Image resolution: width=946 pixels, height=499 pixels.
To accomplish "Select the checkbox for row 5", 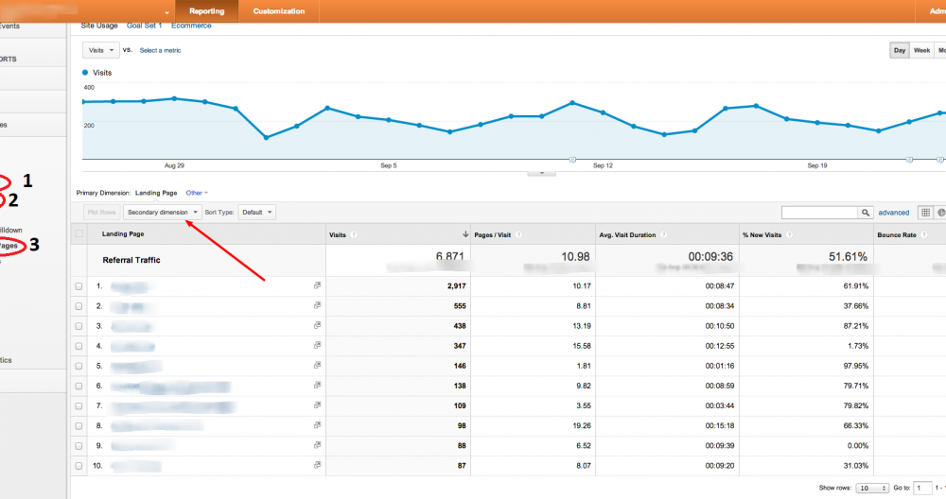I will tap(79, 365).
